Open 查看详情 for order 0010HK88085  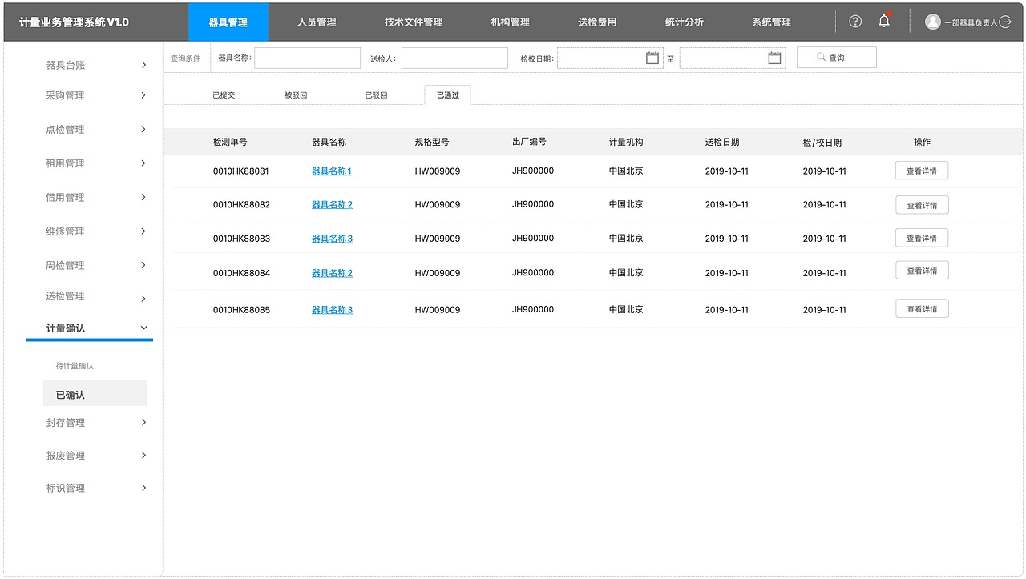(x=922, y=308)
